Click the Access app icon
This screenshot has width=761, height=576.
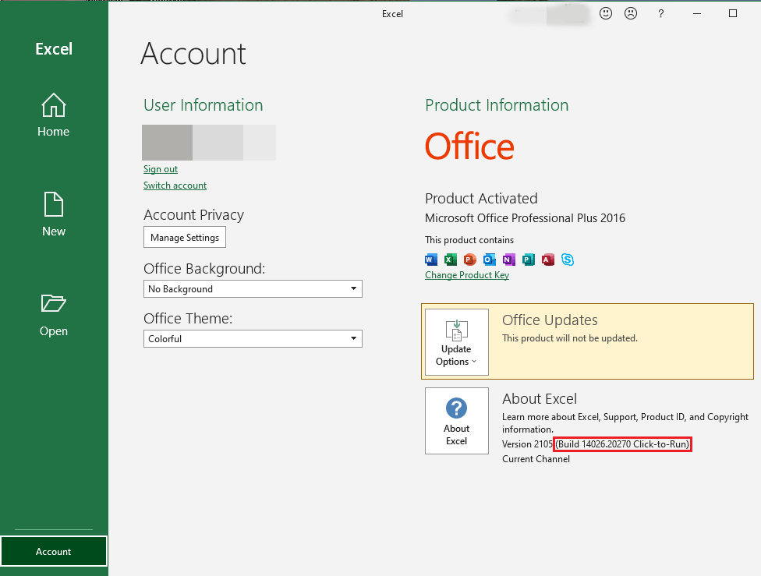(x=548, y=260)
